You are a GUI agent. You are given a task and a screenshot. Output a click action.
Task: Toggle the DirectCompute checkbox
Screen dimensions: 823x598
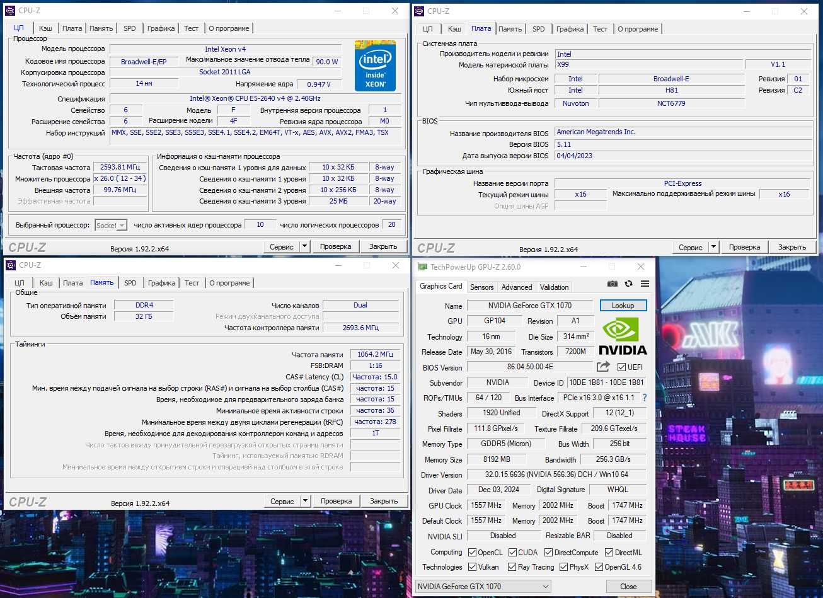tap(548, 552)
